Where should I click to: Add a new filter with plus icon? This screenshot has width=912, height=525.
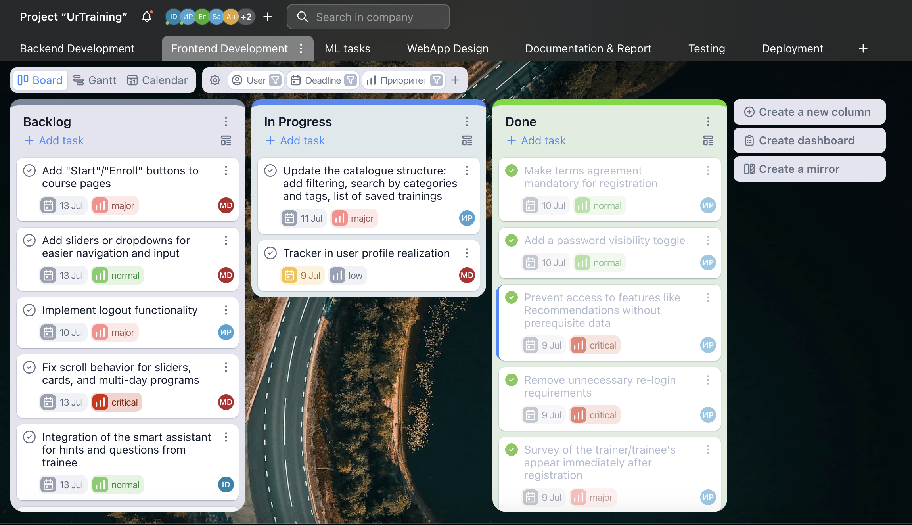(455, 80)
